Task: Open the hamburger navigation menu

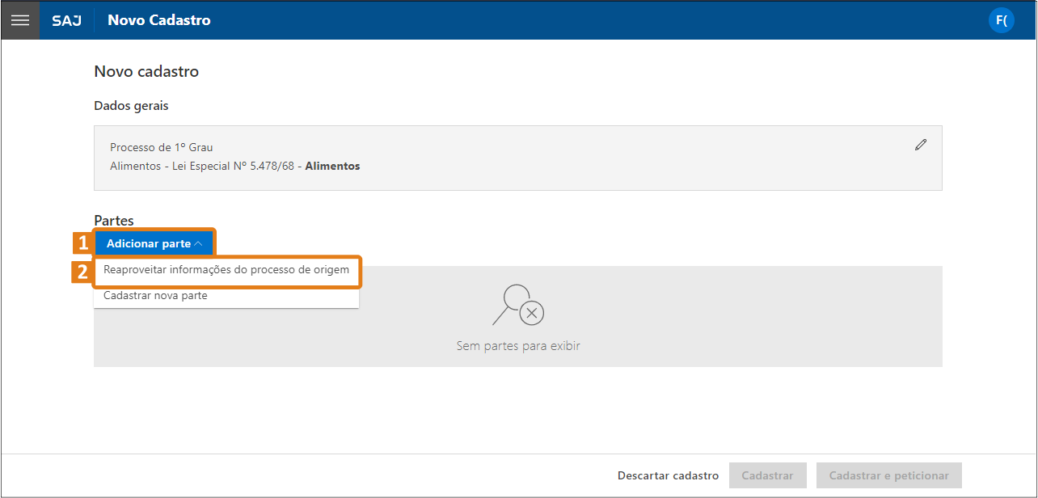Action: coord(20,20)
